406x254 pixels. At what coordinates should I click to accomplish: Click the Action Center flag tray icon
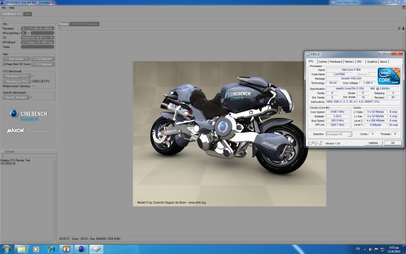tap(376, 249)
